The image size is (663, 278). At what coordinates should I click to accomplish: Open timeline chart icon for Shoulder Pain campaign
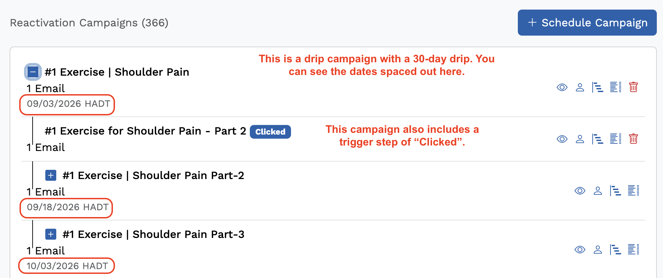pos(598,87)
